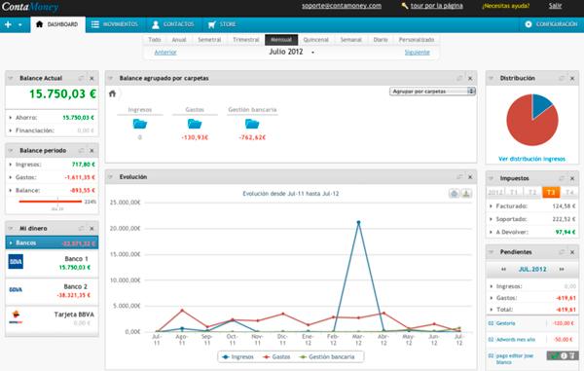Click the download chart icon in Evolución

(x=466, y=194)
